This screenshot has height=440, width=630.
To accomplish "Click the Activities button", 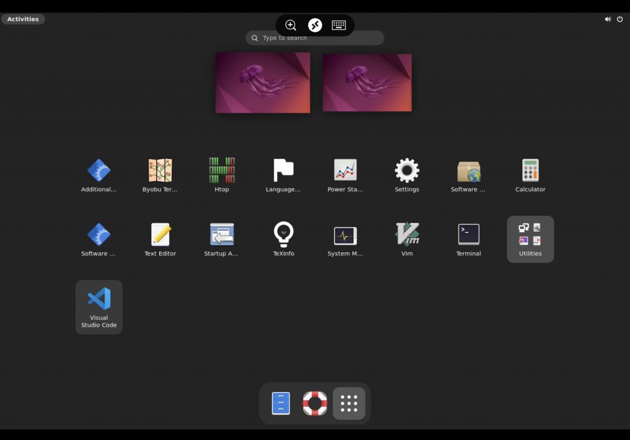I will click(x=23, y=19).
